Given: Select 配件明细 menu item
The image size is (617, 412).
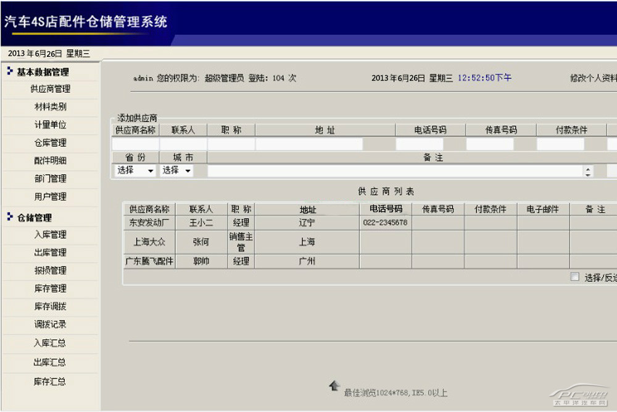Looking at the screenshot, I should (x=50, y=161).
